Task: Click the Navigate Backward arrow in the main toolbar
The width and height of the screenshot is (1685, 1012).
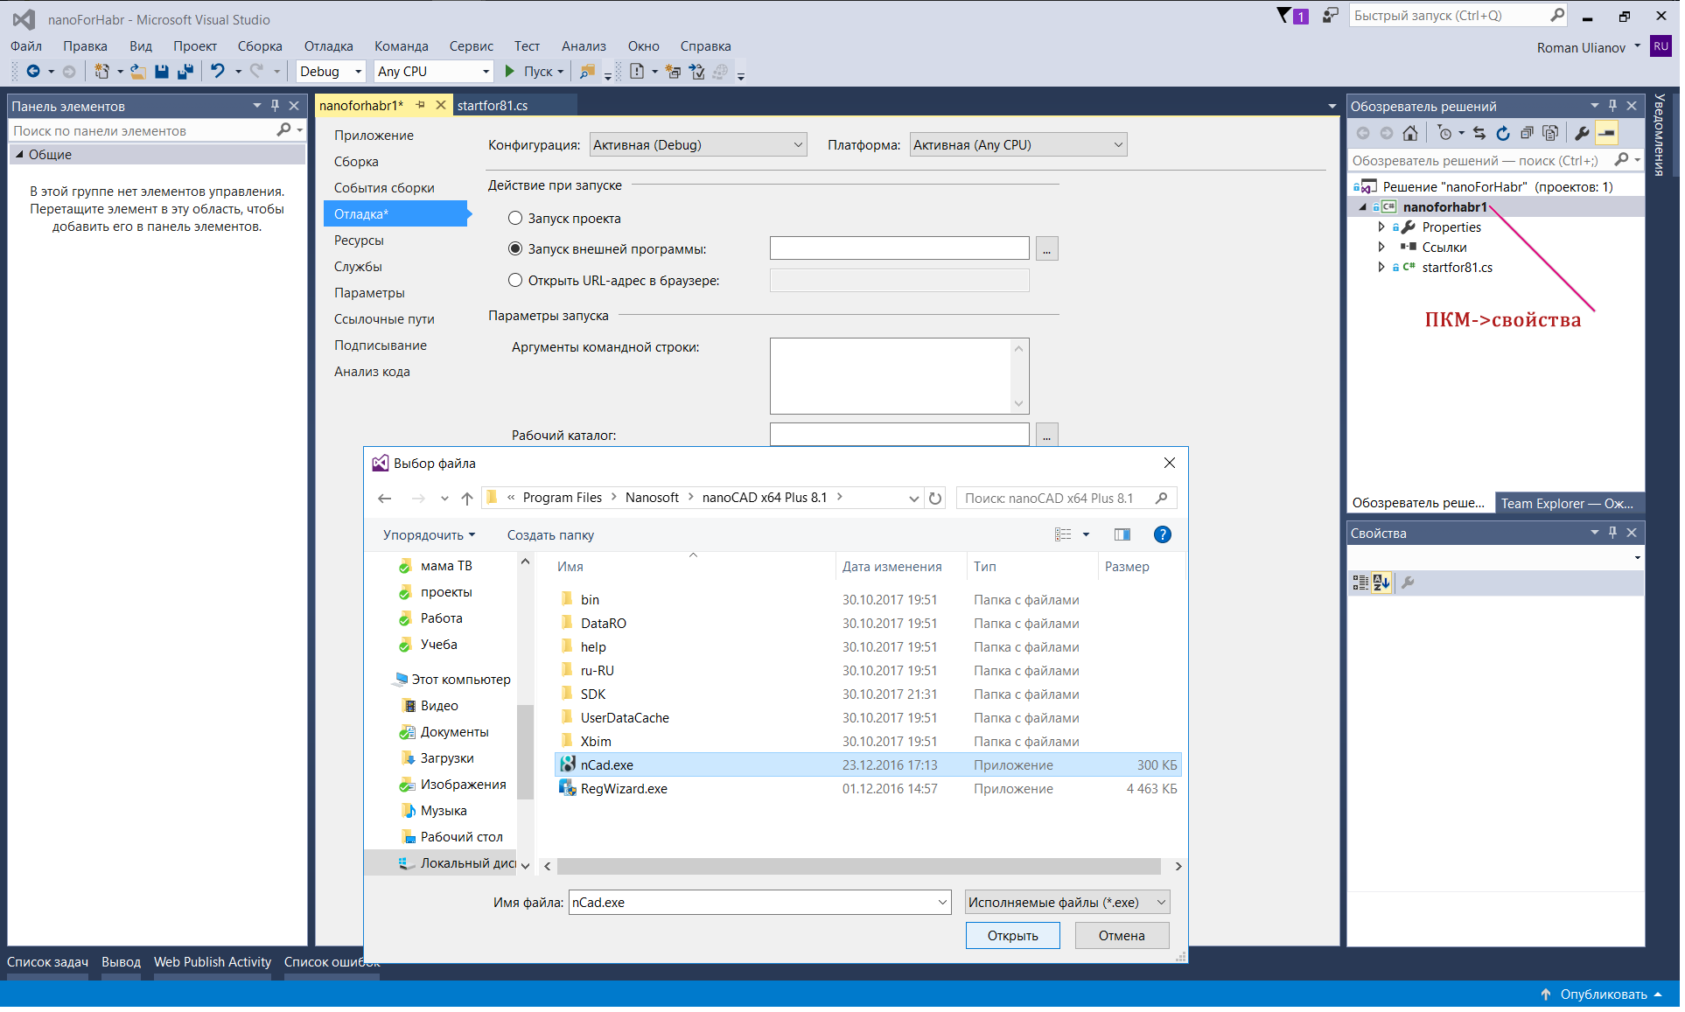Action: pos(33,72)
